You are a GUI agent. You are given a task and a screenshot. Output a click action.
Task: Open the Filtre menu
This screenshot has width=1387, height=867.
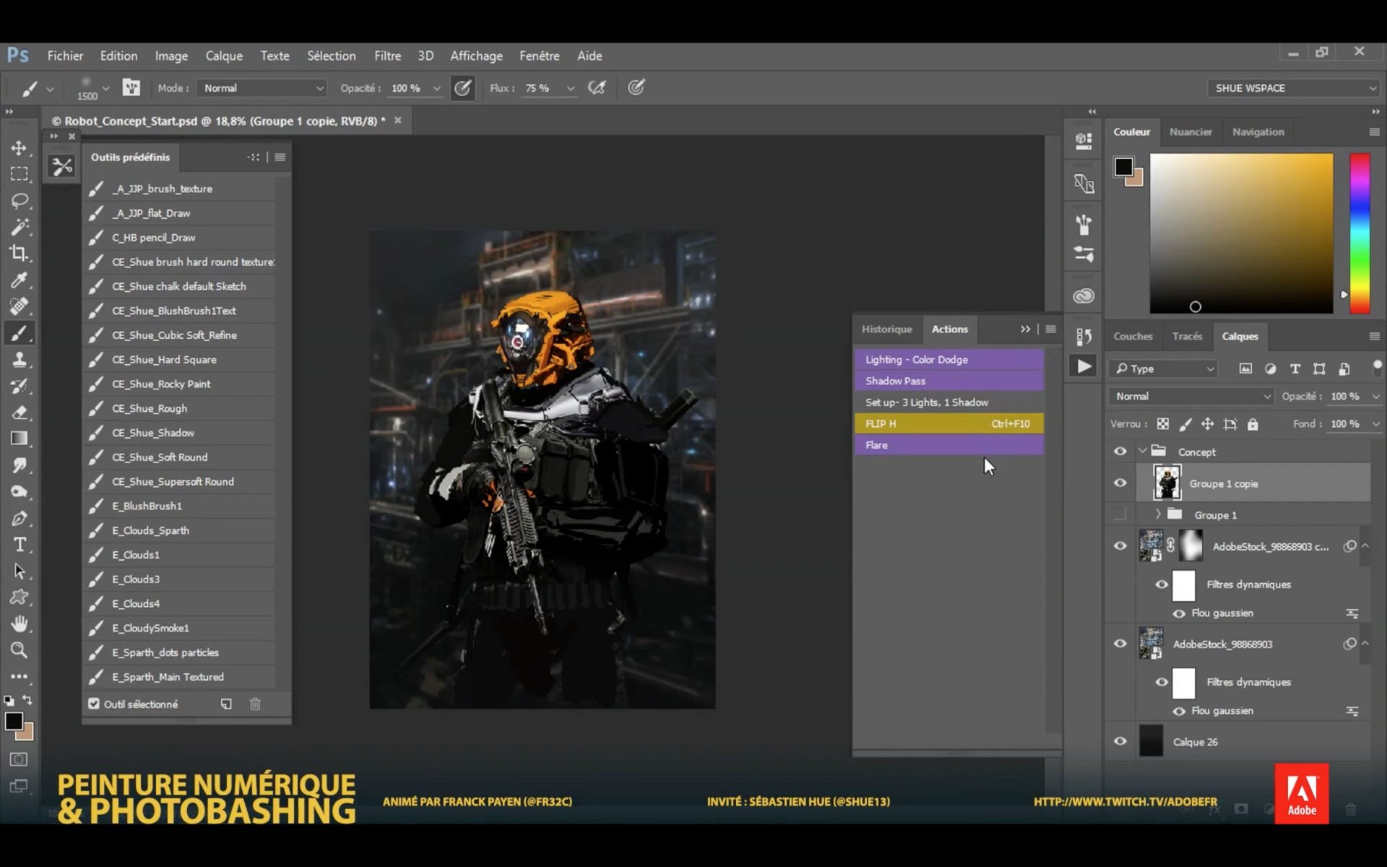click(x=387, y=56)
